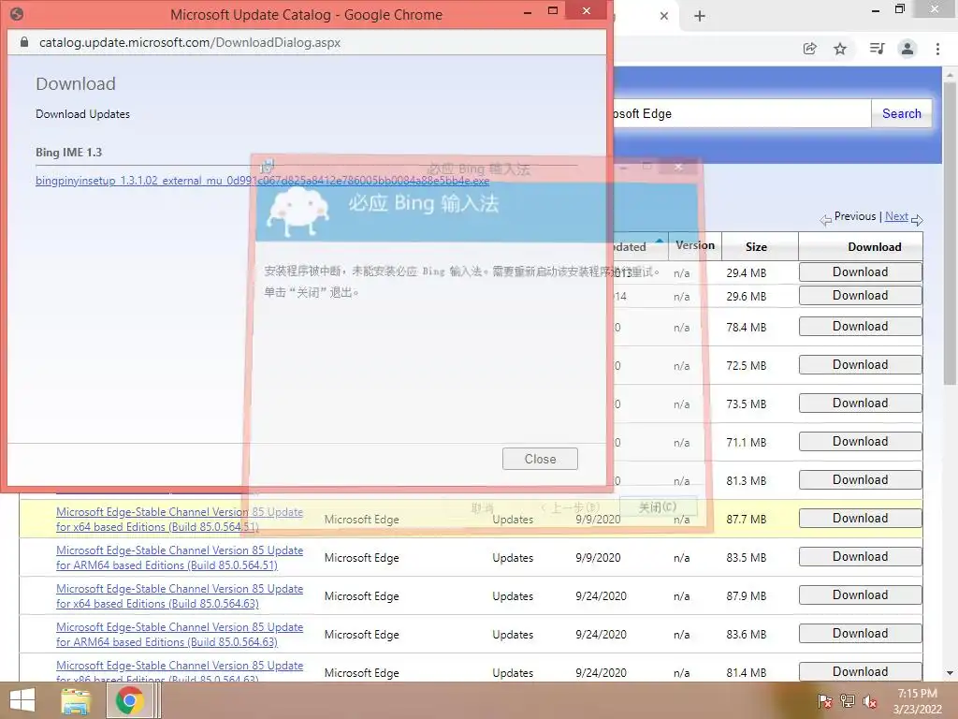Screen dimensions: 958x719
Task: Open Chrome's three-dot menu
Action: (x=937, y=49)
